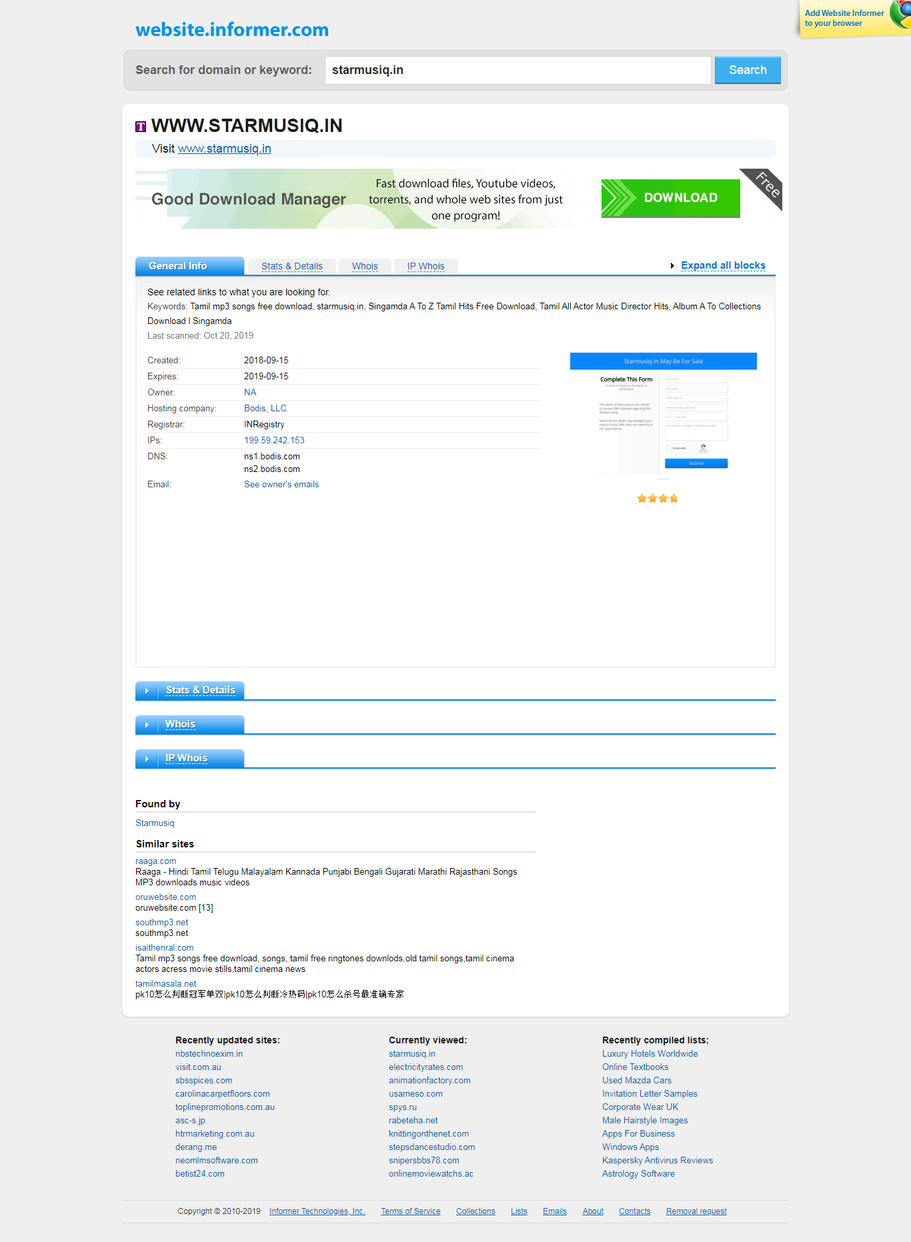The image size is (911, 1242).
Task: Expand the Stats & Details block
Action: (x=200, y=690)
